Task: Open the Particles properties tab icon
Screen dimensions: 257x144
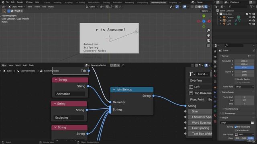Action: [215, 97]
